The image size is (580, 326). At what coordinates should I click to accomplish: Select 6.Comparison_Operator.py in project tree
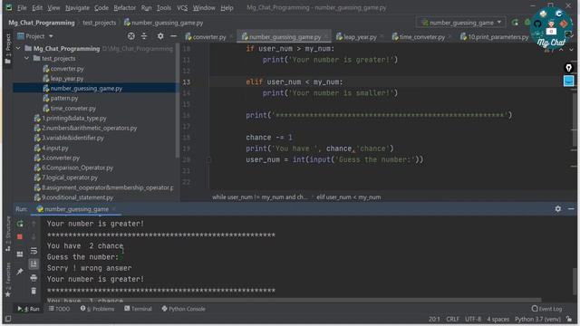click(77, 168)
